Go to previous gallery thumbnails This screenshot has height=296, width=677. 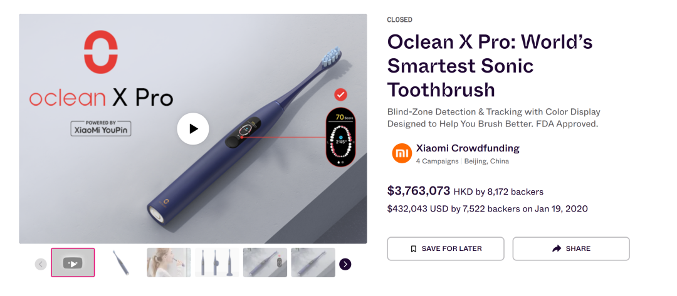point(41,264)
